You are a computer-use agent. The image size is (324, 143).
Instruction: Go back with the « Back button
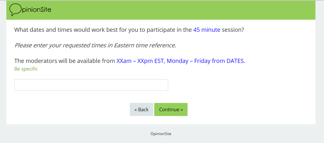(x=142, y=110)
